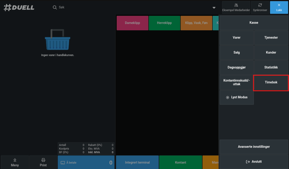Click the empty shopping basket icon
The image size is (289, 169).
point(58,40)
